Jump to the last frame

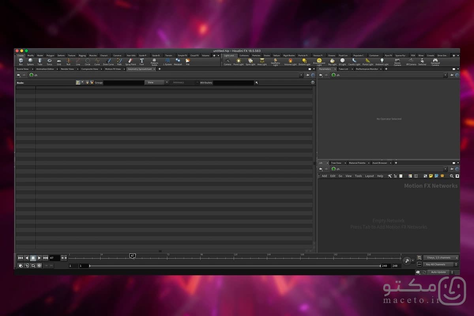click(45, 258)
